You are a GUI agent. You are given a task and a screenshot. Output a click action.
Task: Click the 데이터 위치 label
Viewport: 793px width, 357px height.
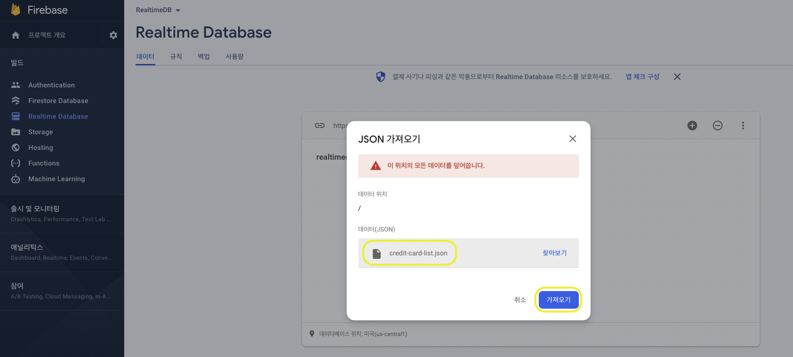click(373, 194)
